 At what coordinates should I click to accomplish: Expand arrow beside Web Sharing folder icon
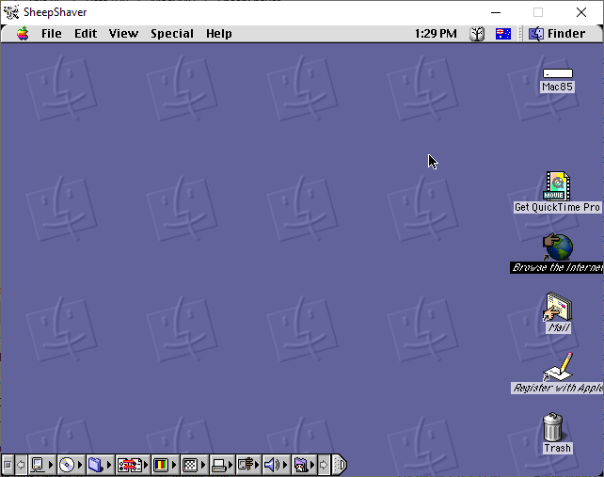click(312, 465)
